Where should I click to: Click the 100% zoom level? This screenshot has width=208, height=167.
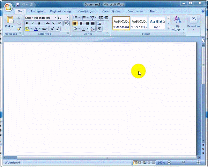tap(161, 163)
